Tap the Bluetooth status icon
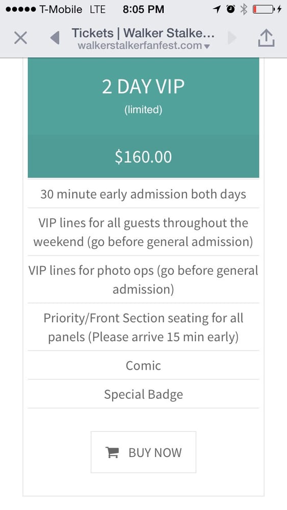 (244, 9)
